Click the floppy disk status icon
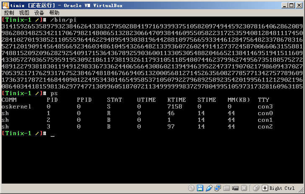305x194 pixels. coord(200,188)
